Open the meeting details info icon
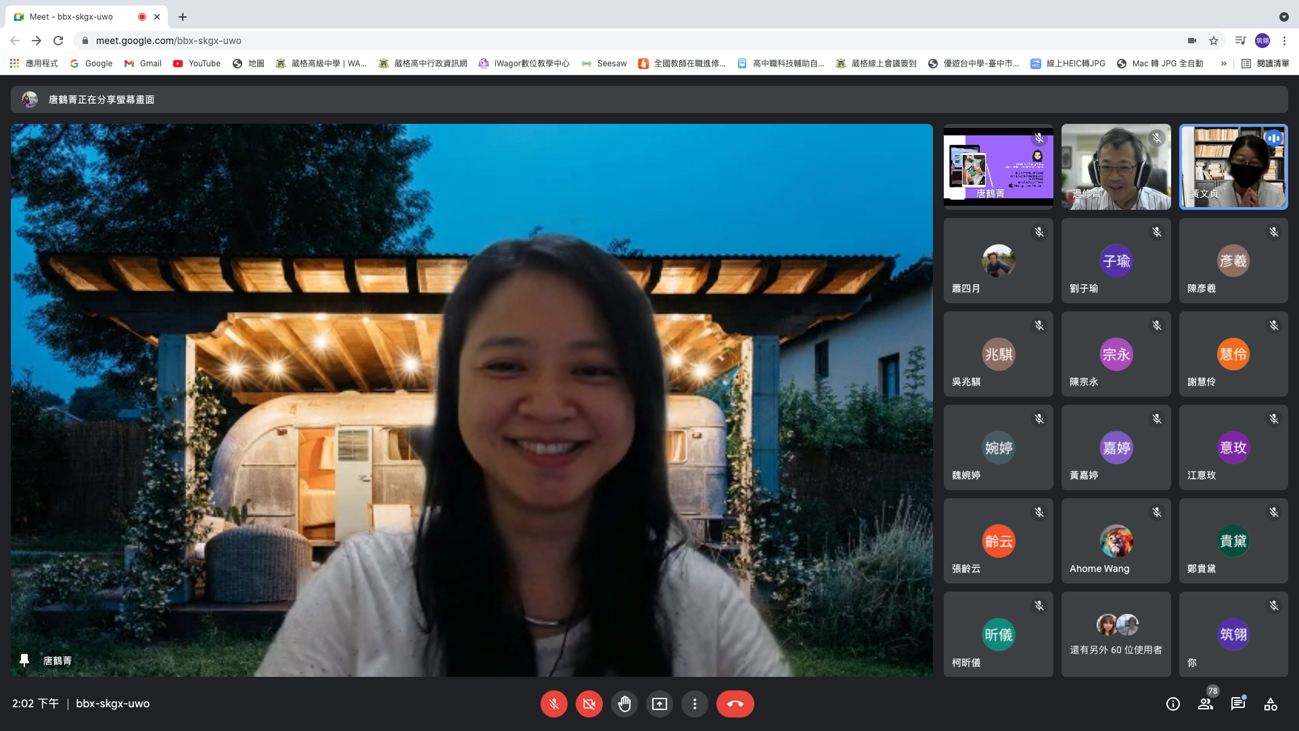 pyautogui.click(x=1173, y=704)
